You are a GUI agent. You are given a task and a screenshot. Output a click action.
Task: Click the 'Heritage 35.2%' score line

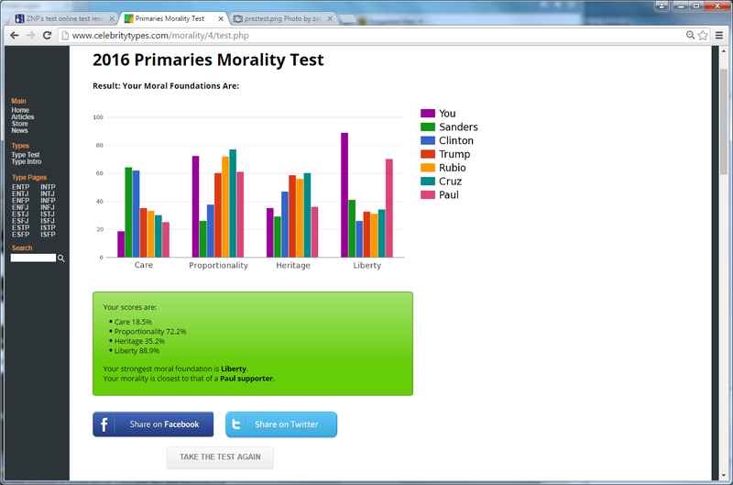(x=139, y=341)
